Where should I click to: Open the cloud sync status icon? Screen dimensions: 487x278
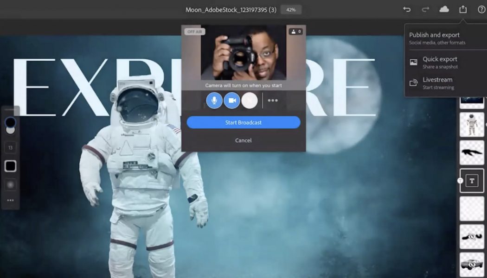coord(444,9)
